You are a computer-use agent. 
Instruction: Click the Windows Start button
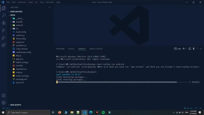3,112
